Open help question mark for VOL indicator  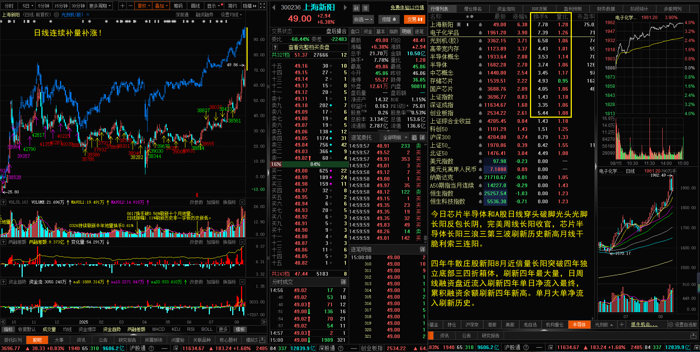pos(3,202)
